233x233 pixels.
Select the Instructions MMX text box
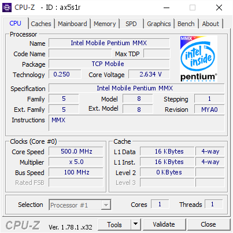136,123
